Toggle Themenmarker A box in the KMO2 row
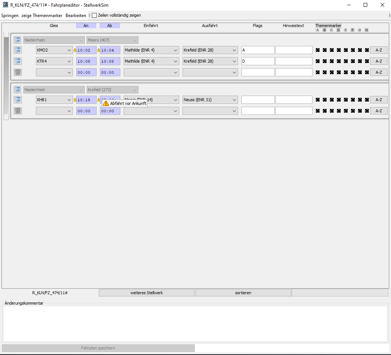This screenshot has width=391, height=355. [x=317, y=50]
